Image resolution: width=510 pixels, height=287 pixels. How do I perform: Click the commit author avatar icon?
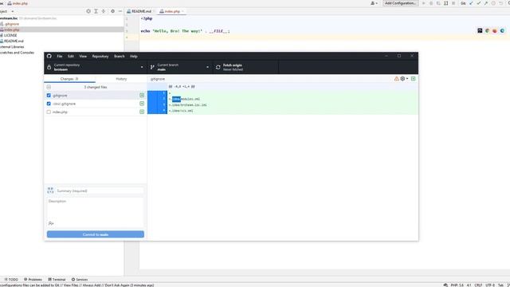pos(50,191)
